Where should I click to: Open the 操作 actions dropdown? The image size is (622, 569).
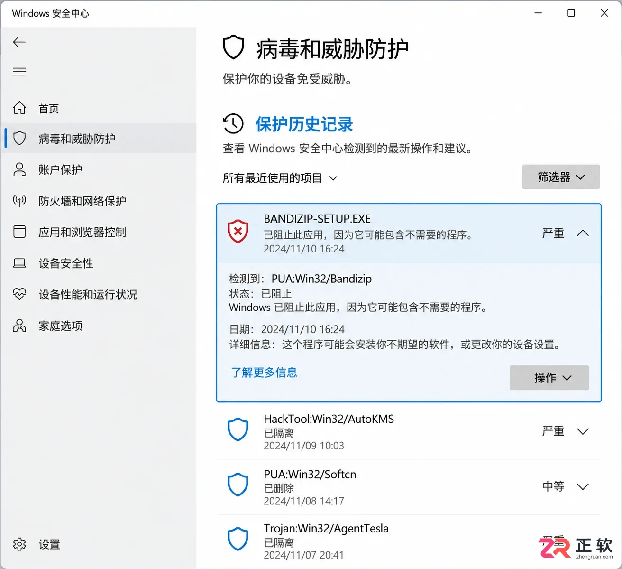(x=549, y=378)
